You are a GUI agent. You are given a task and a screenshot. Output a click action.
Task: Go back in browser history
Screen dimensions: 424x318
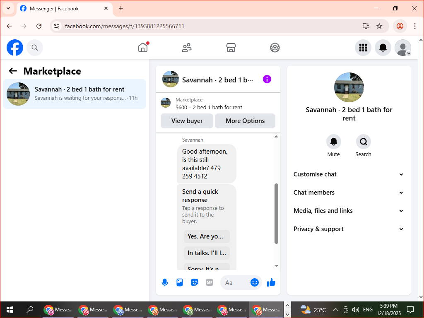coord(9,26)
